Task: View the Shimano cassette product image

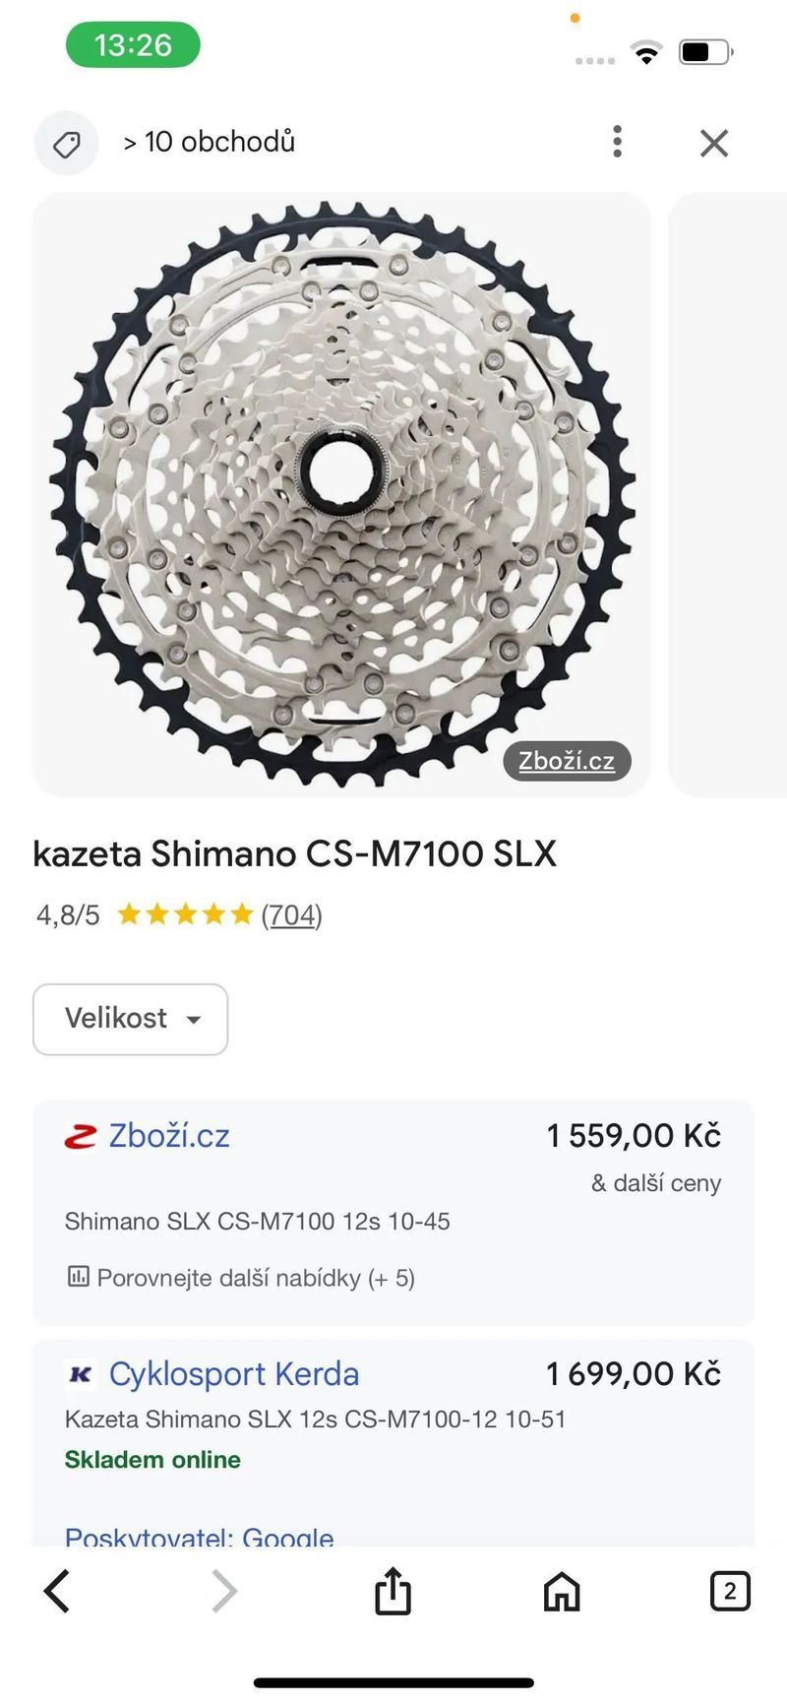Action: coord(342,494)
